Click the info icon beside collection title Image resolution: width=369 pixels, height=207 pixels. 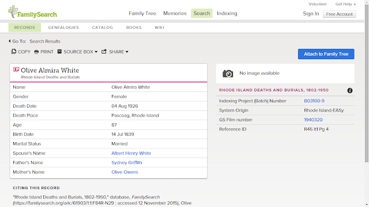coord(350,90)
